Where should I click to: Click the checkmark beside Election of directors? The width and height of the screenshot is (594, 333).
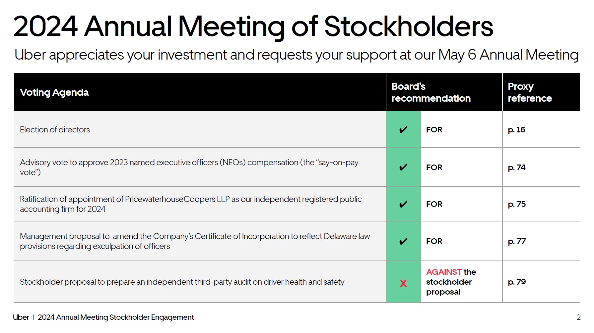(403, 130)
